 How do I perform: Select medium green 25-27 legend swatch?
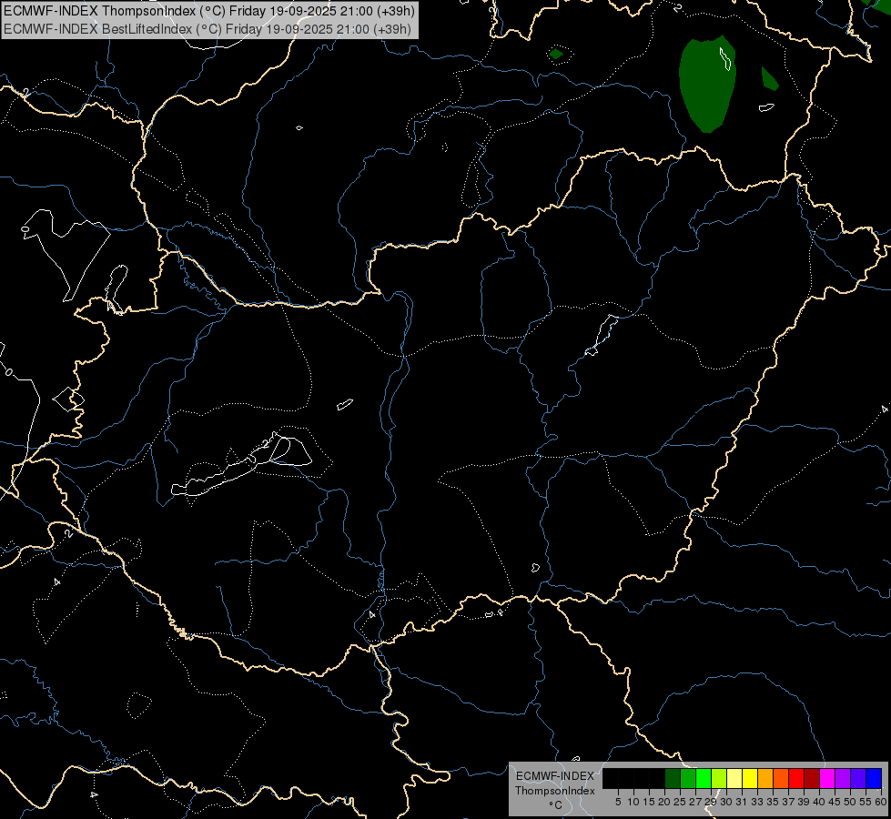pos(688,778)
